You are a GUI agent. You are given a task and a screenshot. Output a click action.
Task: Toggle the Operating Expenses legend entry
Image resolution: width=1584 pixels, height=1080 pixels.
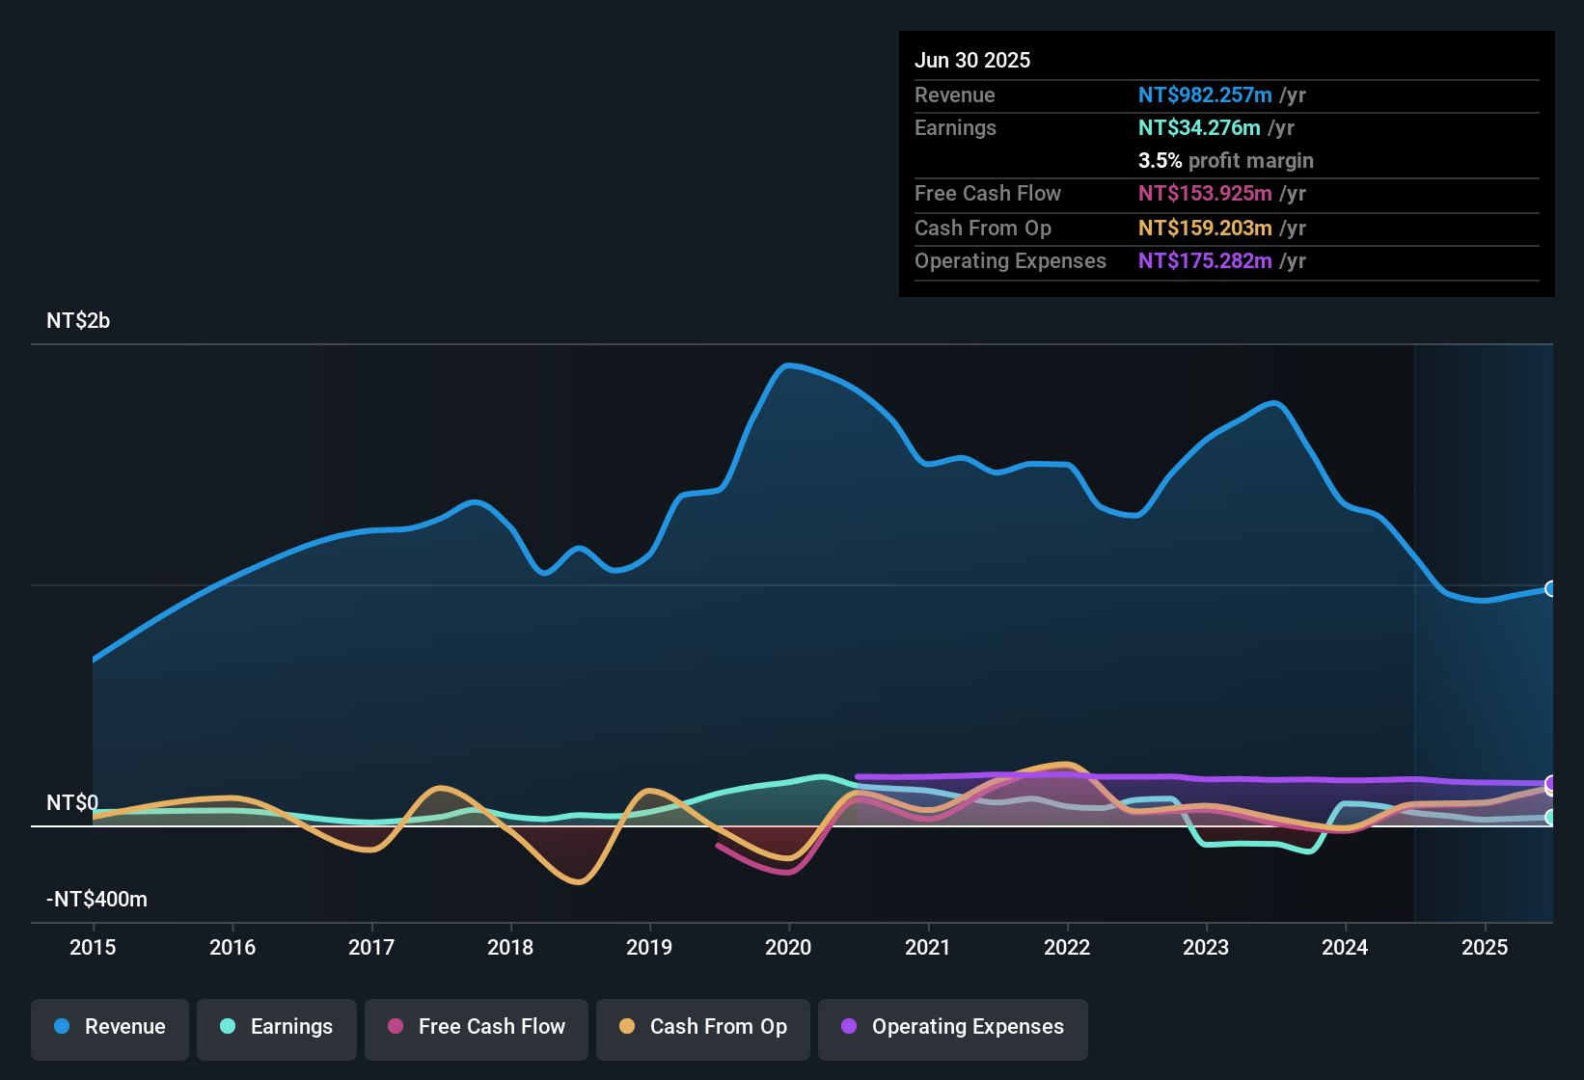952,1028
